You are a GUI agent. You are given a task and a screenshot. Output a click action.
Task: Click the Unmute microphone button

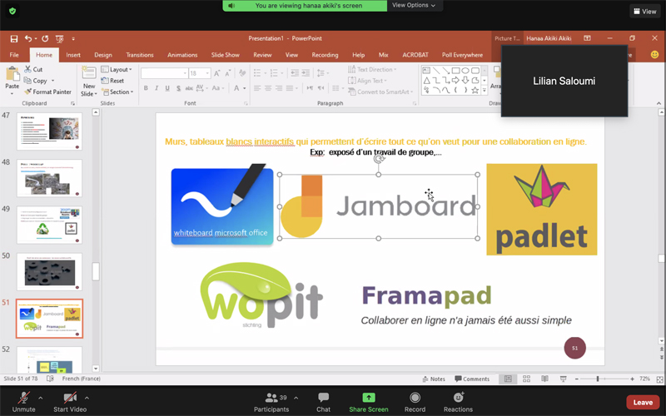(24, 402)
